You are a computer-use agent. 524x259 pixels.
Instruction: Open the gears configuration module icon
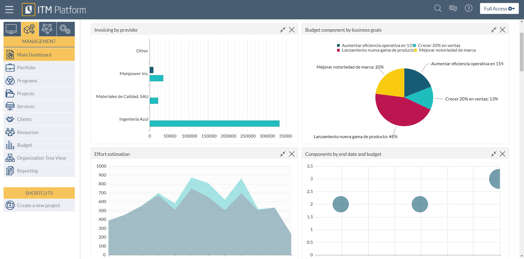pos(65,29)
